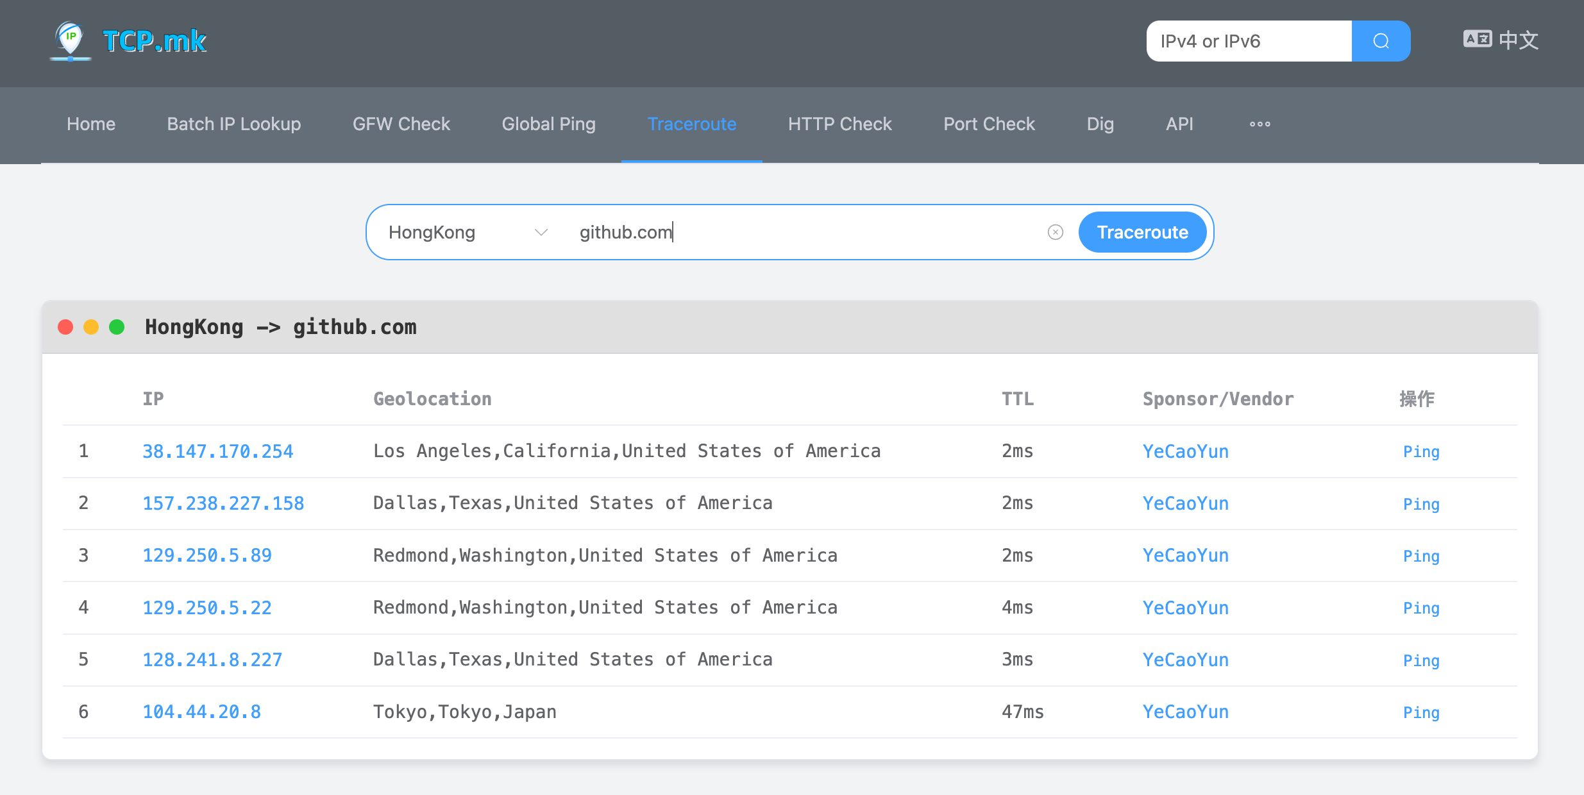Select the Los Angeles geolocation text

pos(627,451)
